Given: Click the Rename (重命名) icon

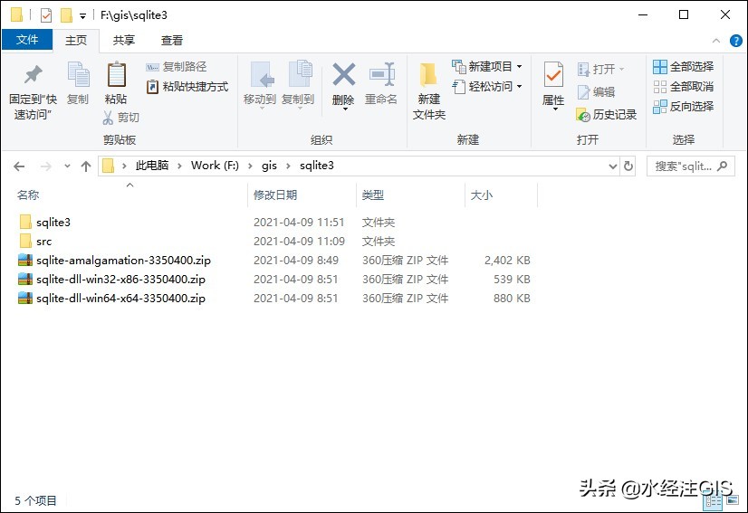Looking at the screenshot, I should point(381,74).
